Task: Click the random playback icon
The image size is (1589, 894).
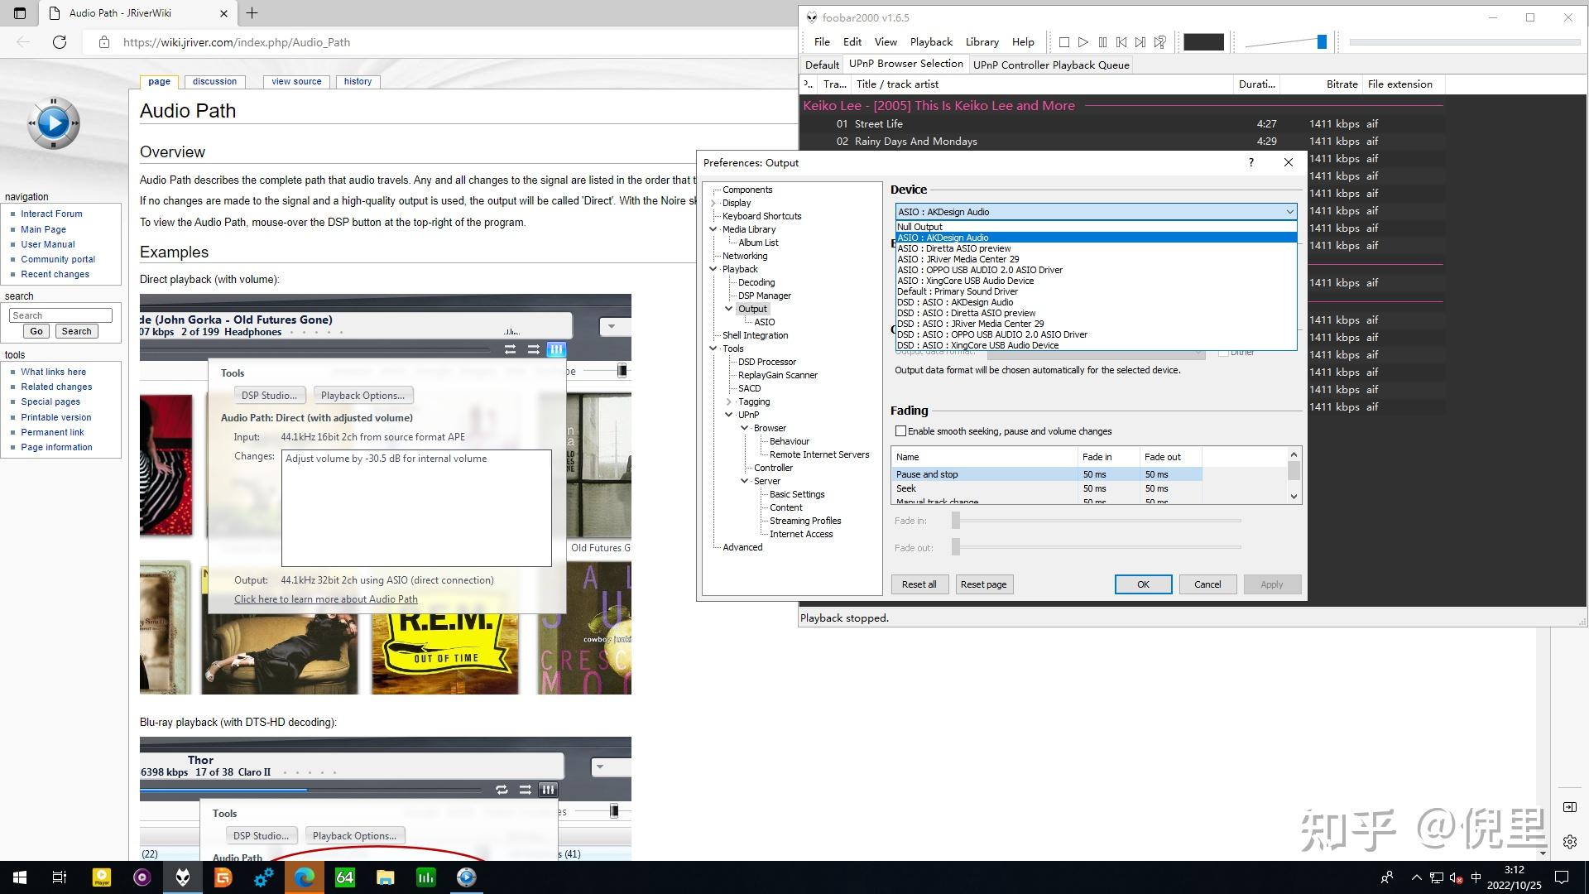Action: pyautogui.click(x=1160, y=42)
